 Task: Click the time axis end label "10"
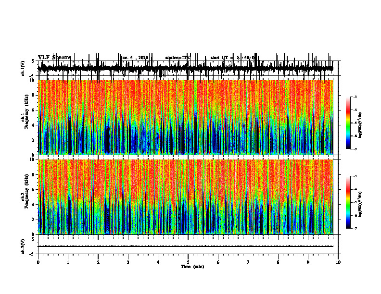coord(338,262)
